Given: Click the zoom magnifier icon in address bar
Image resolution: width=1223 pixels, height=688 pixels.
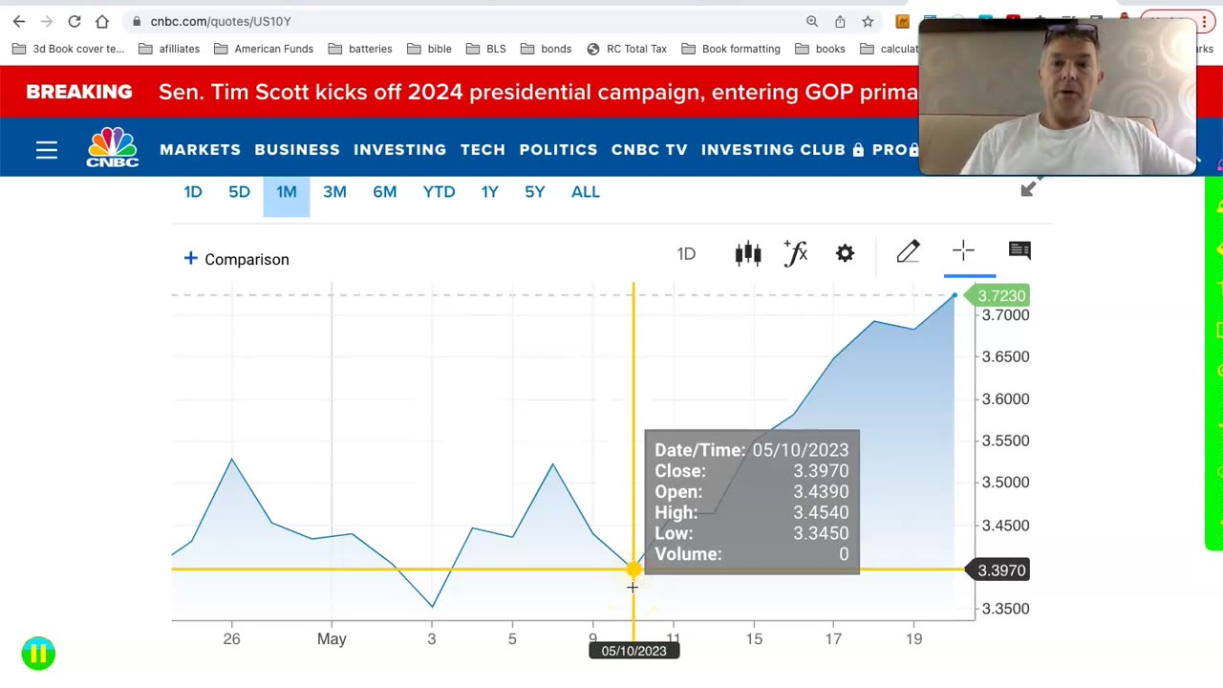Looking at the screenshot, I should tap(812, 21).
